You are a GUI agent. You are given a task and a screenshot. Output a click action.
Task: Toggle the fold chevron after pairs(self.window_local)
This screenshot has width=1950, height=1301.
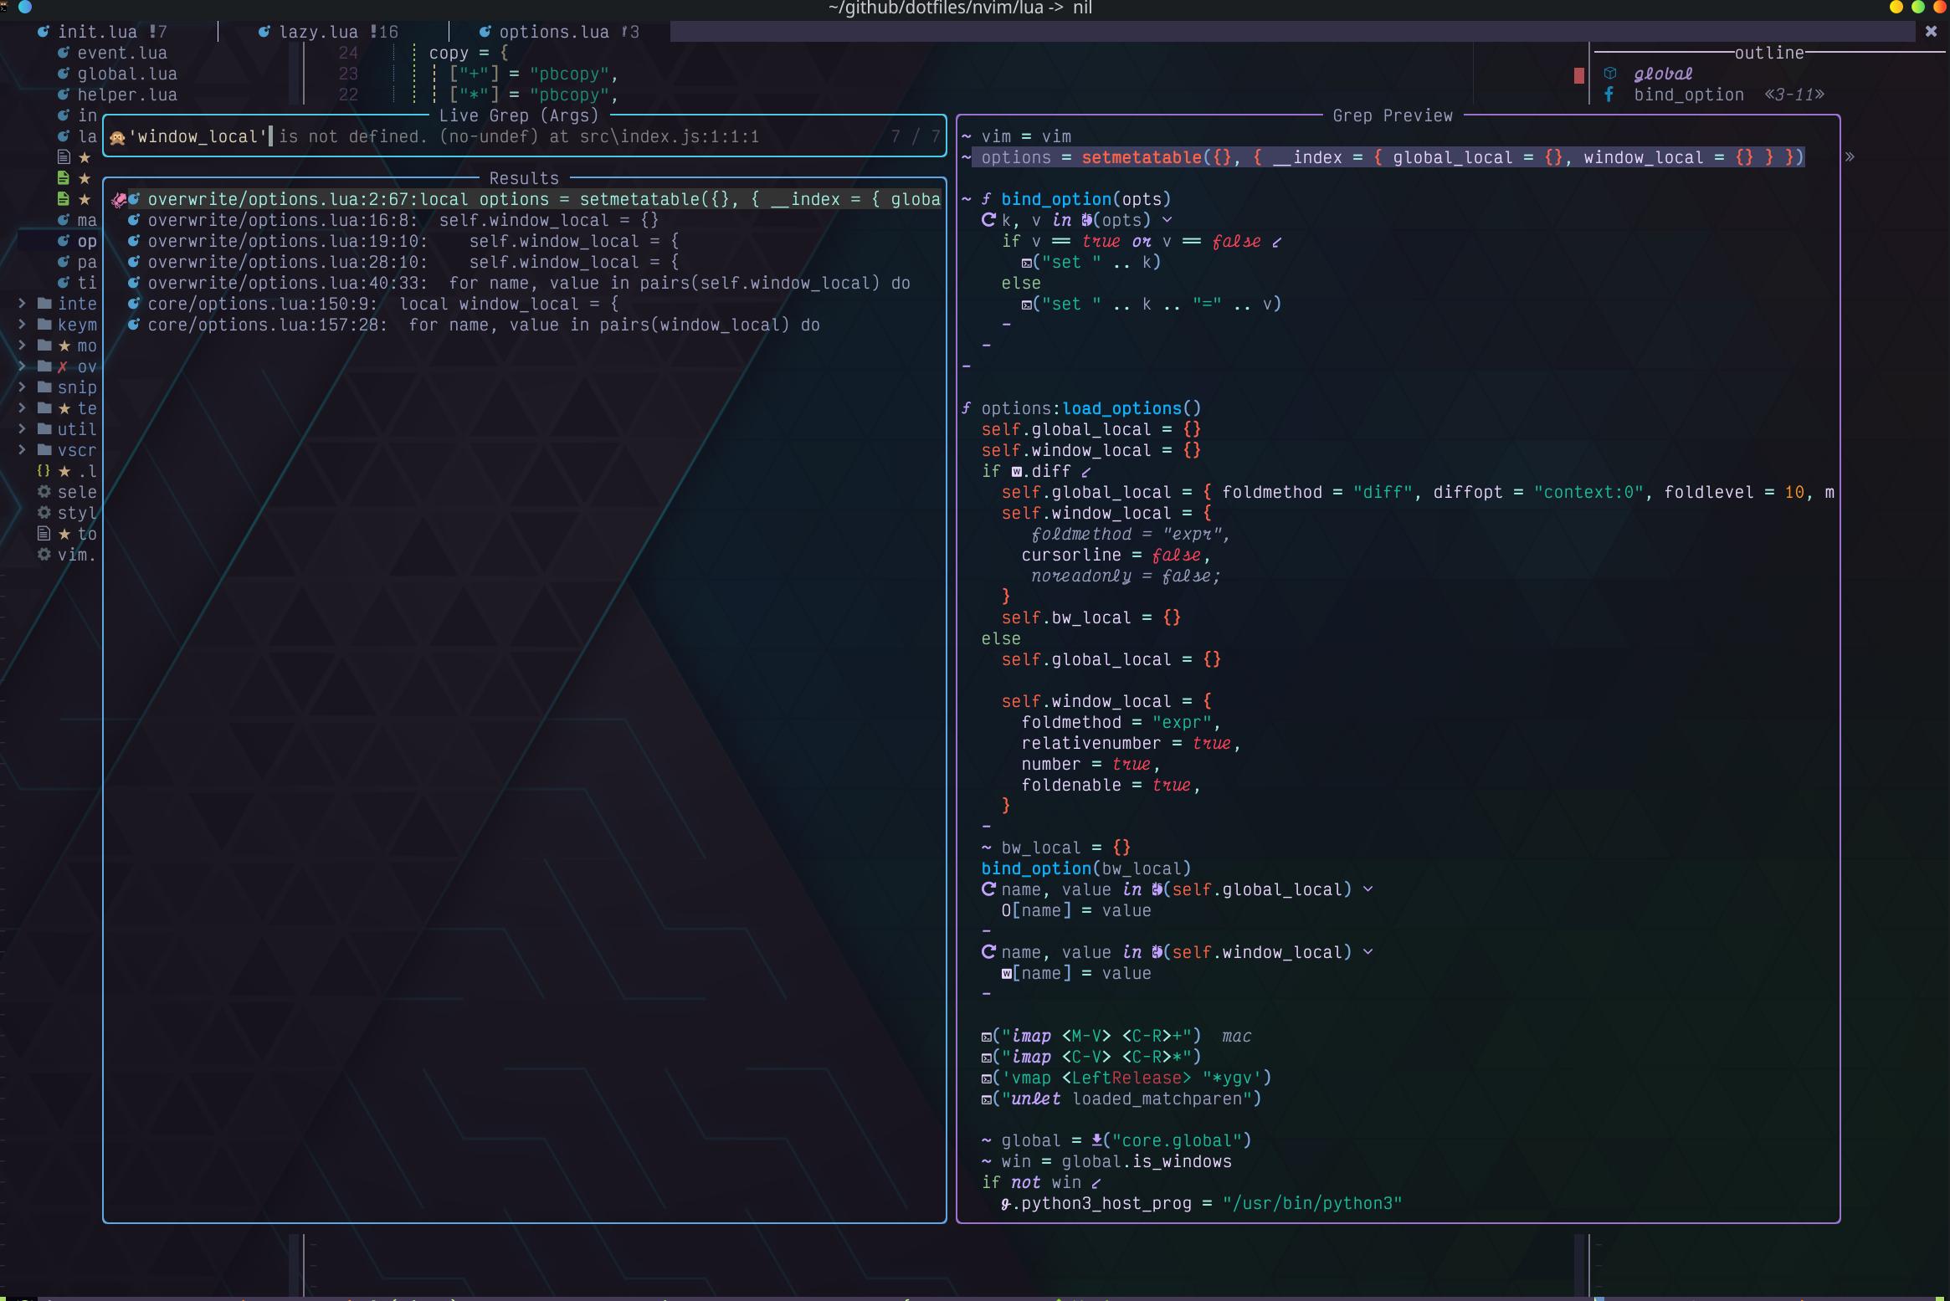[1368, 952]
